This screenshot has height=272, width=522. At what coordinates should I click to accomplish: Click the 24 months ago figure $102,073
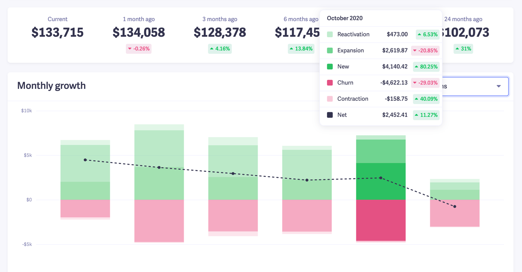[x=465, y=33]
